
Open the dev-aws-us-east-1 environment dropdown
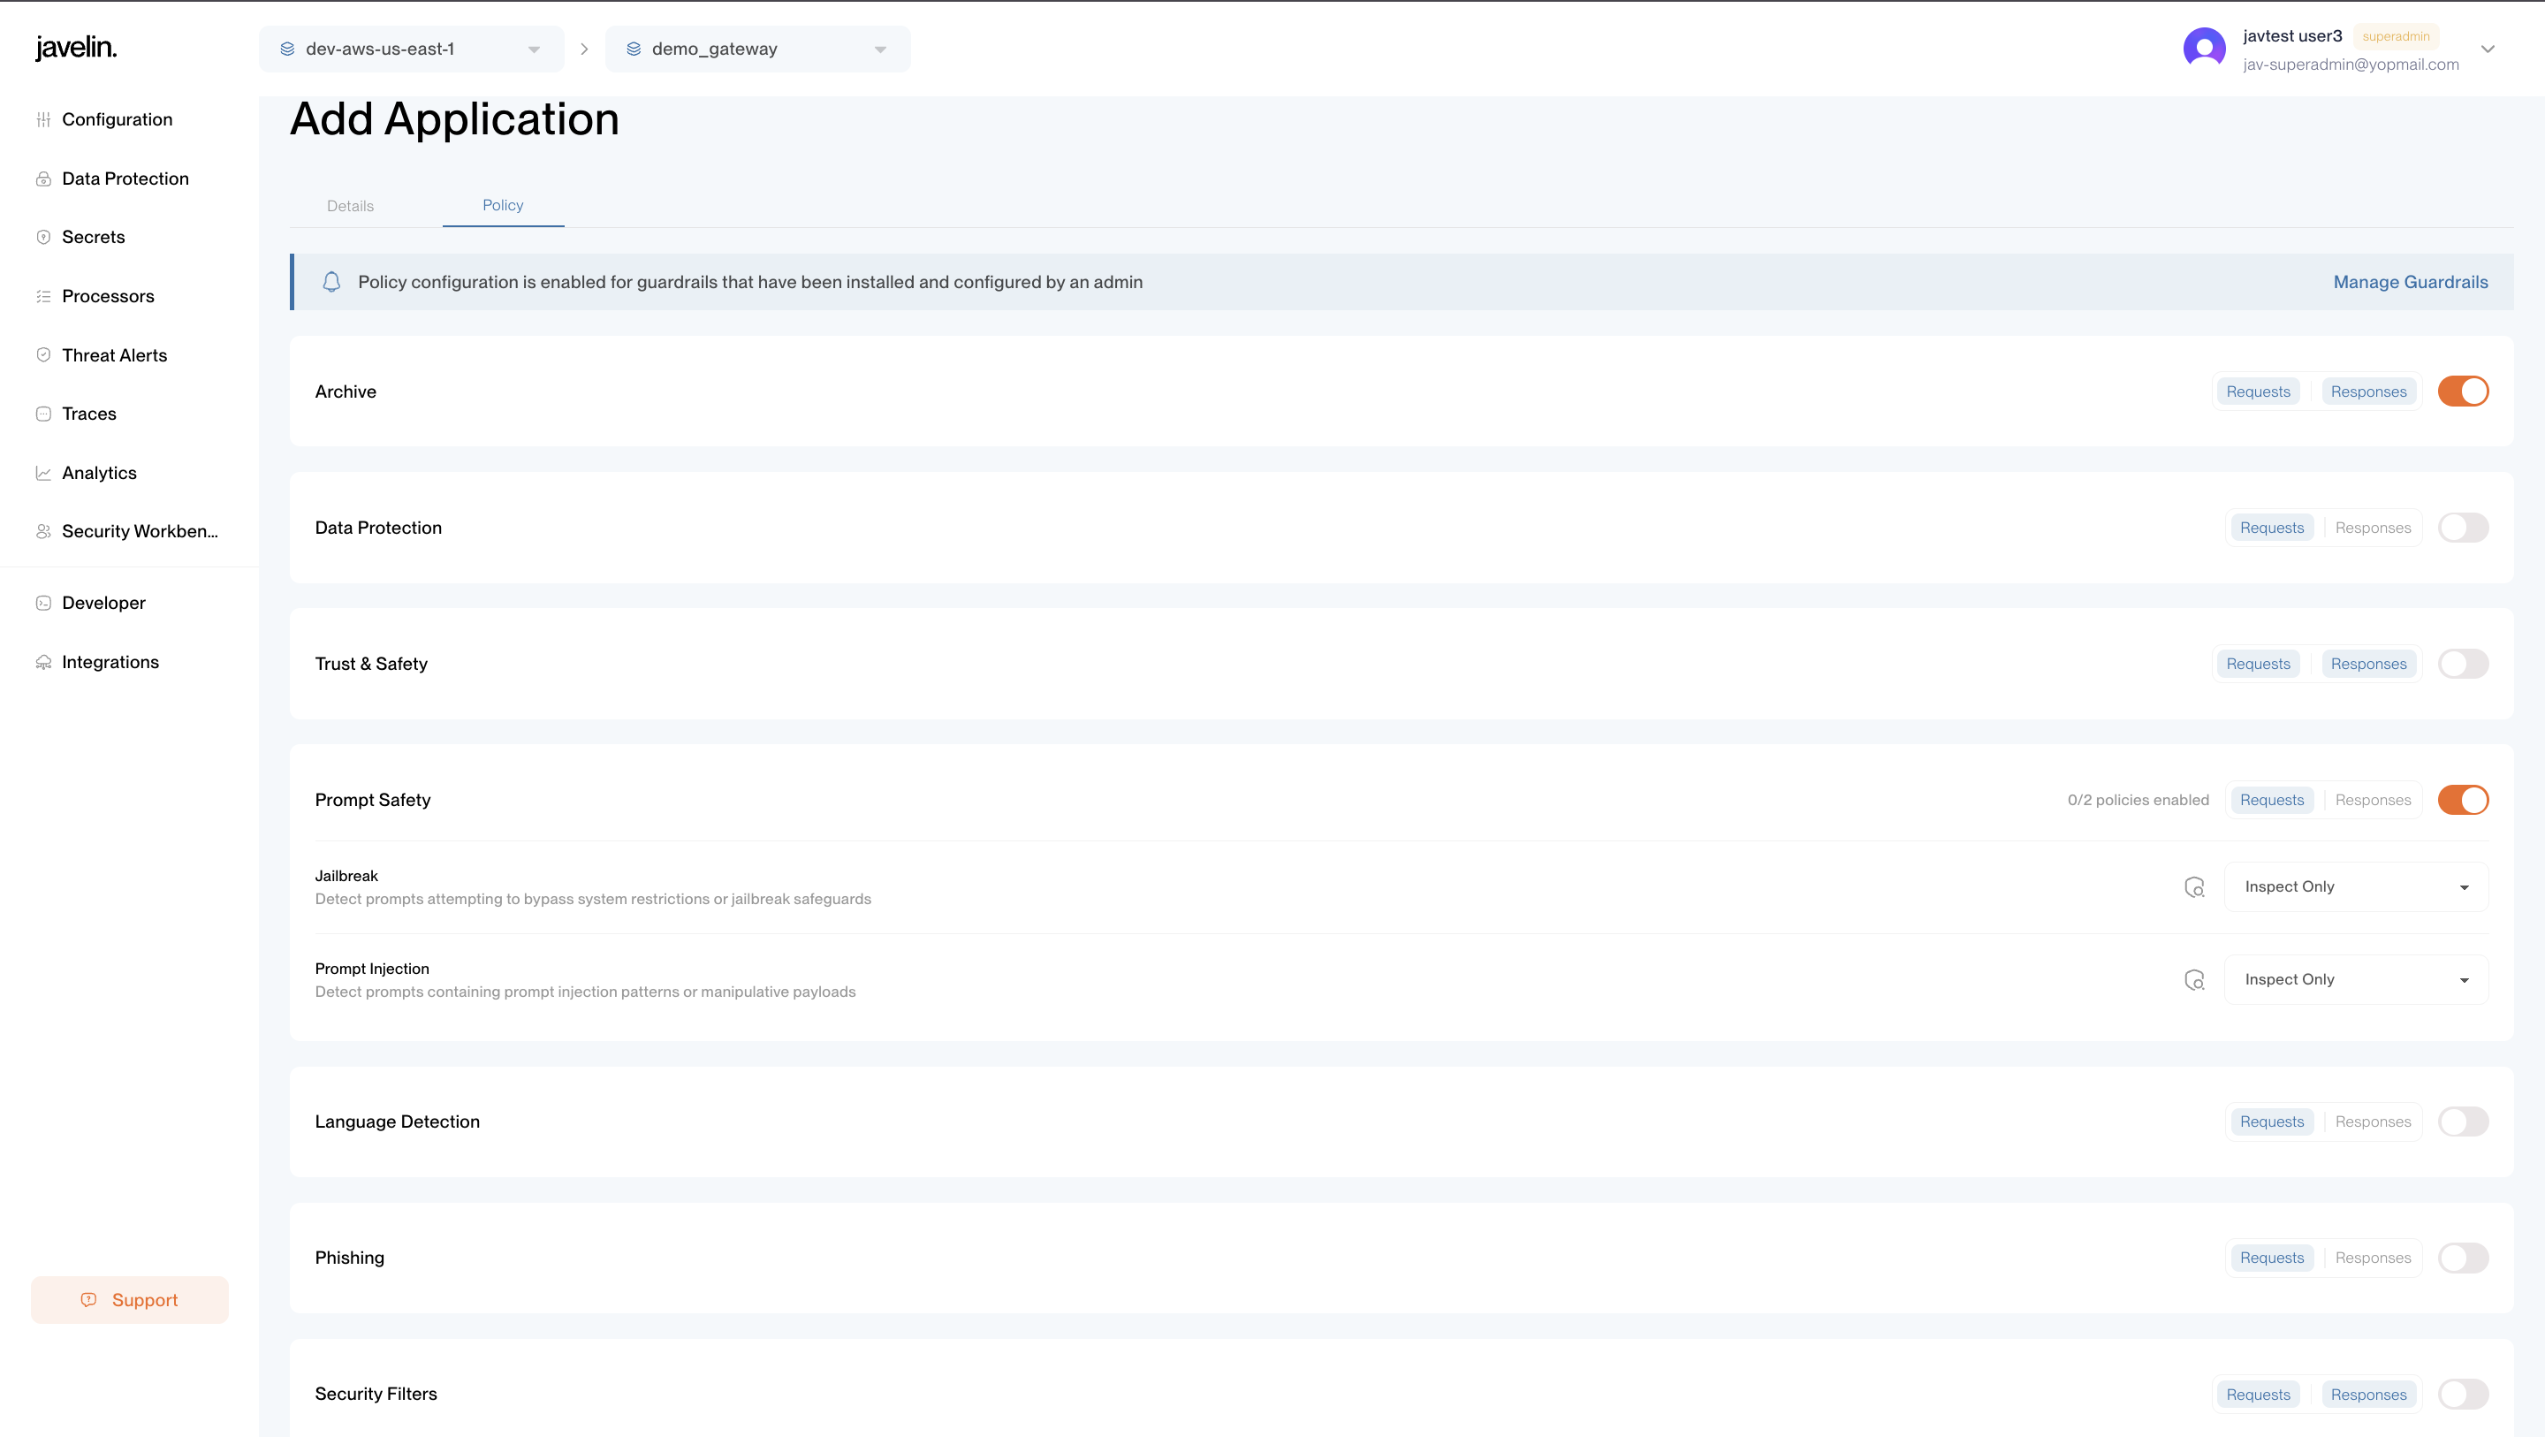coord(411,49)
